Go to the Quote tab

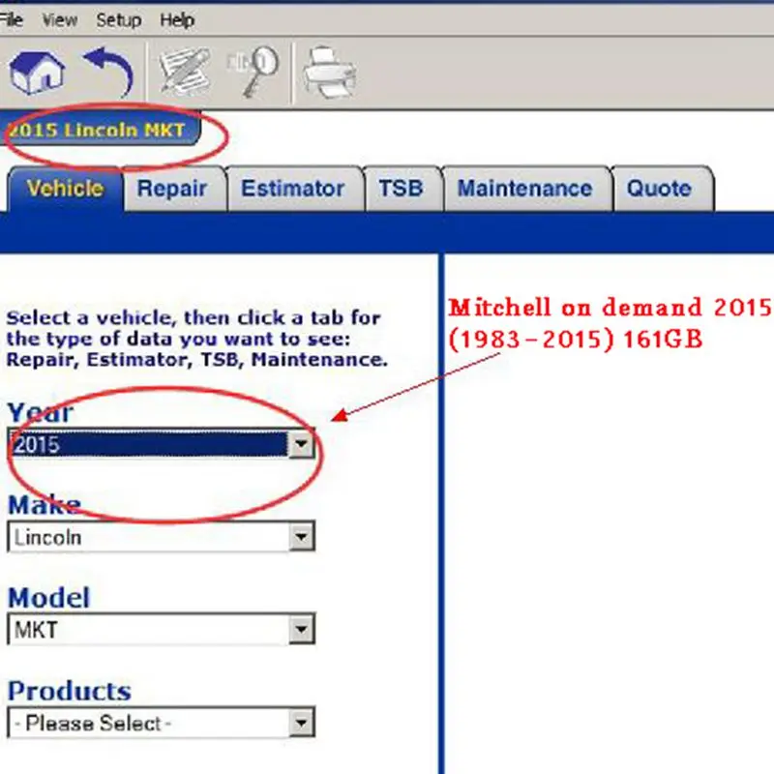coord(659,189)
